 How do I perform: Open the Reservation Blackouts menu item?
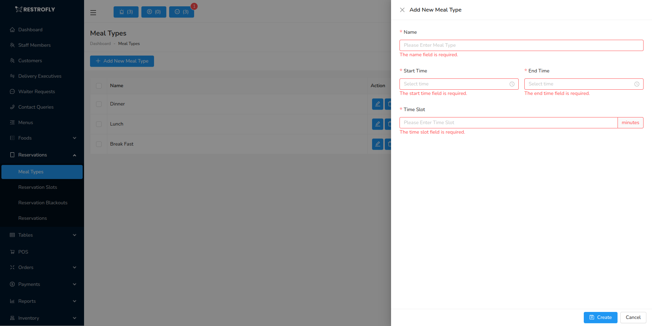pyautogui.click(x=43, y=203)
